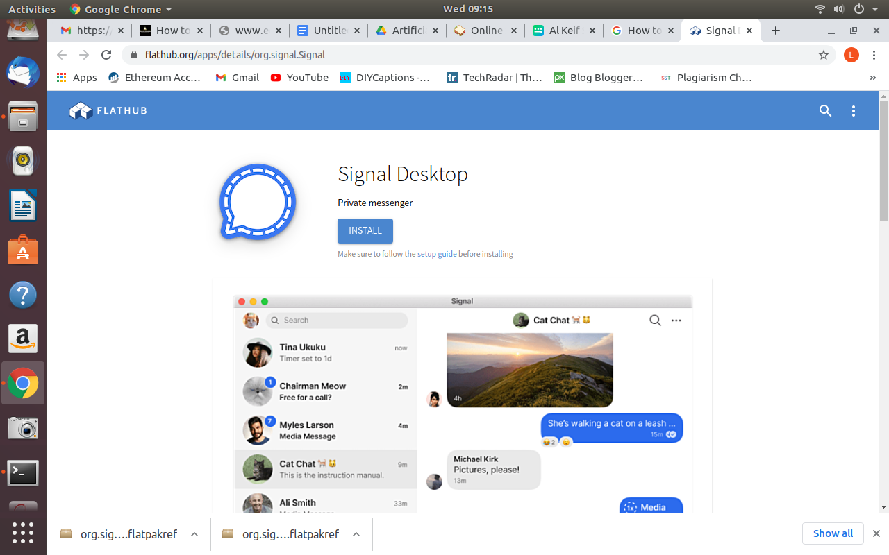This screenshot has height=555, width=889.
Task: Open Chrome's three-dot settings menu
Action: click(874, 55)
